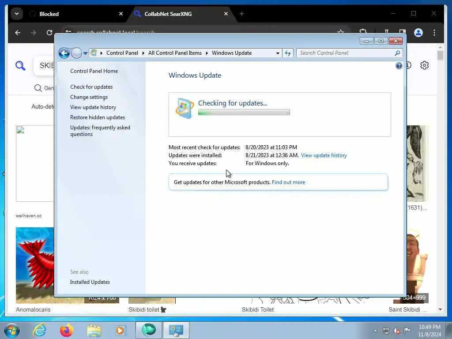Select Control Panel taskbar button
The image size is (452, 339).
[x=176, y=330]
